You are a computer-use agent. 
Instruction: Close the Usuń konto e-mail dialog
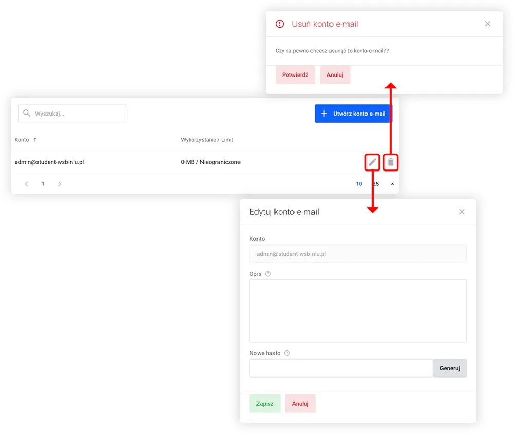tap(487, 24)
